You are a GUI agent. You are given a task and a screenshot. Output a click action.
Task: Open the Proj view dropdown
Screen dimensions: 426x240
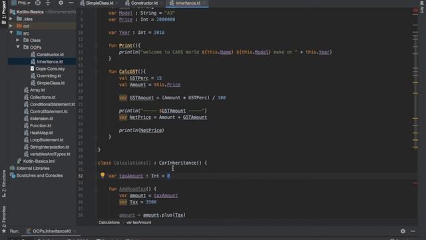point(21,3)
